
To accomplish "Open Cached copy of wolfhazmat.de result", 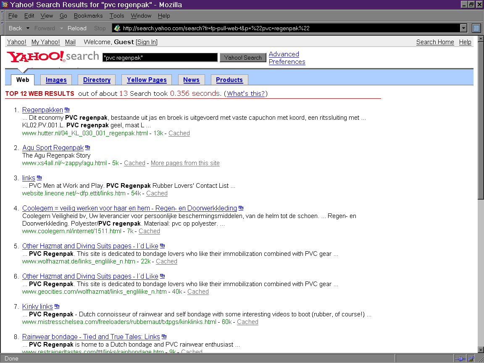I will [x=166, y=261].
